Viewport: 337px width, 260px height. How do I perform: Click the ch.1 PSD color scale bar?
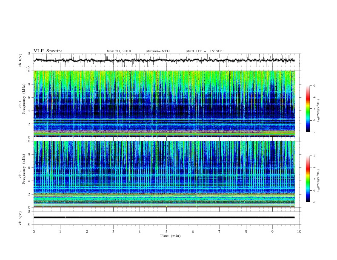tap(308, 109)
